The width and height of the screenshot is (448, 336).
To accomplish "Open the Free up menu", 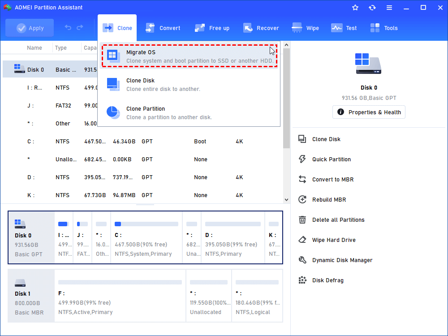I will [212, 28].
